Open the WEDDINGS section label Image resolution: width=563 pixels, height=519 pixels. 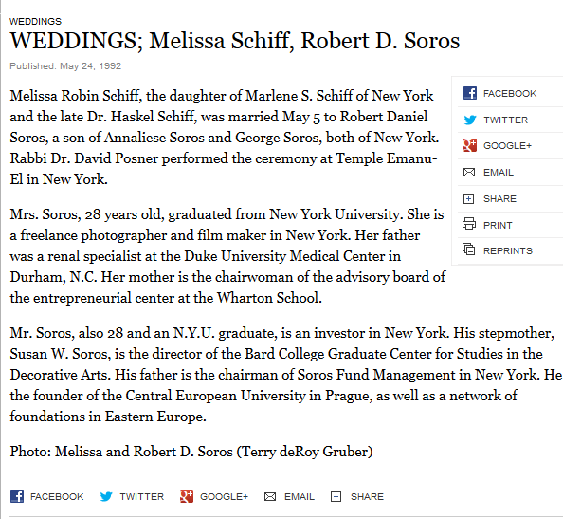(36, 21)
